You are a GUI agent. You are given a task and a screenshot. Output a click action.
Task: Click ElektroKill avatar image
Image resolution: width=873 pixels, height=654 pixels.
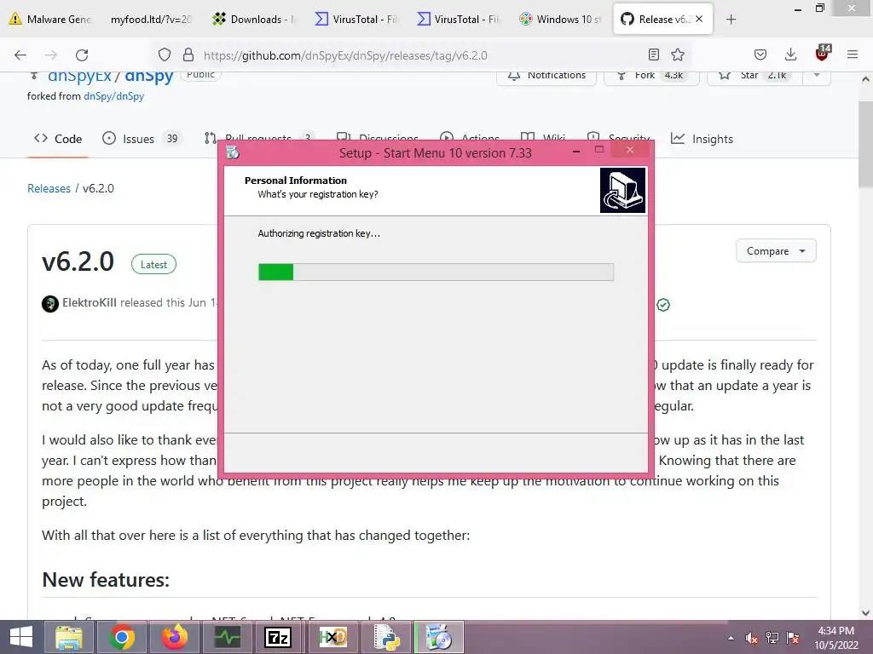pyautogui.click(x=50, y=304)
